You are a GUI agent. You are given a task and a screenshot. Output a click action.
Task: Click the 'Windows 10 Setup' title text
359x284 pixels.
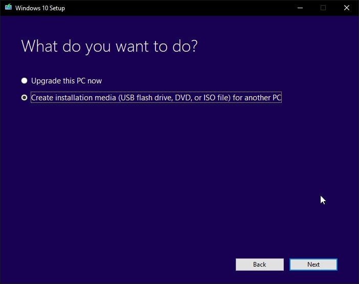[40, 8]
